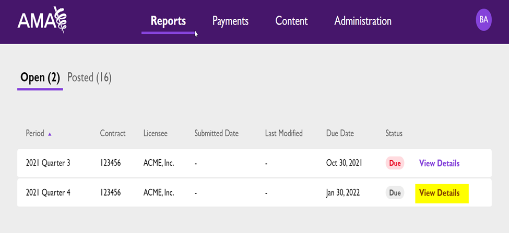Sort by the Due Date column
Viewport: 509px width, 233px height.
[x=340, y=133]
